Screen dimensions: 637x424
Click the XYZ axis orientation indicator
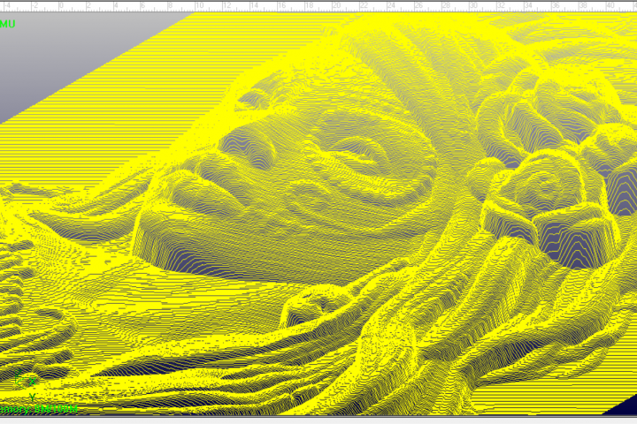(26, 384)
